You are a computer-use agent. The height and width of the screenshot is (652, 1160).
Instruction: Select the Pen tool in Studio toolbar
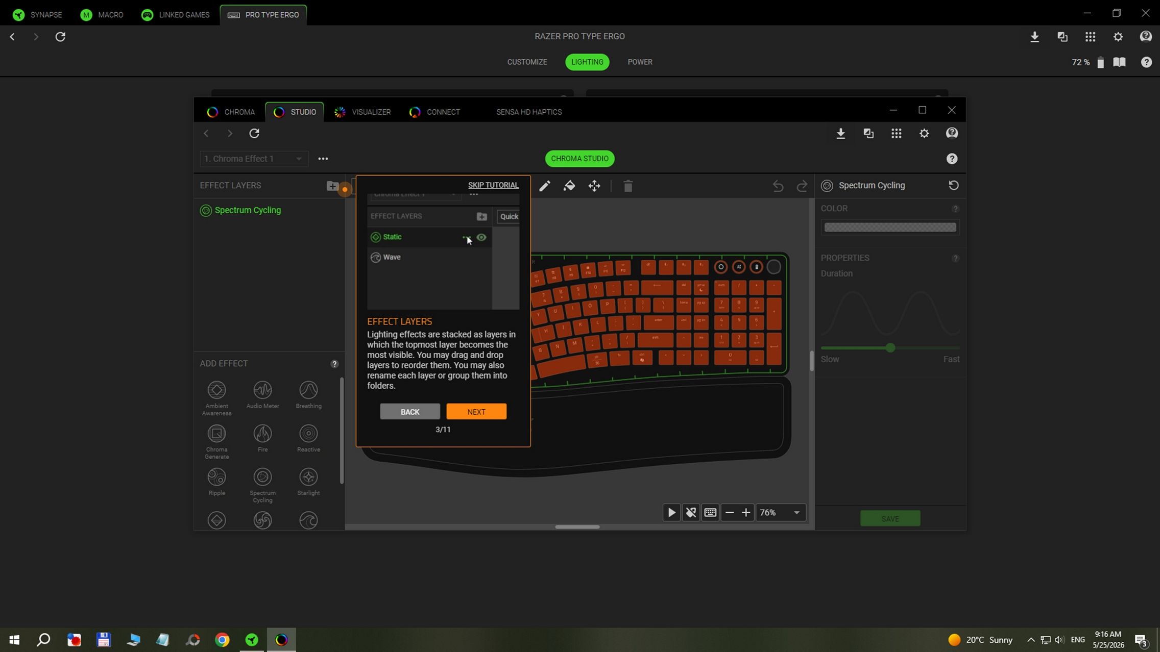coord(545,186)
